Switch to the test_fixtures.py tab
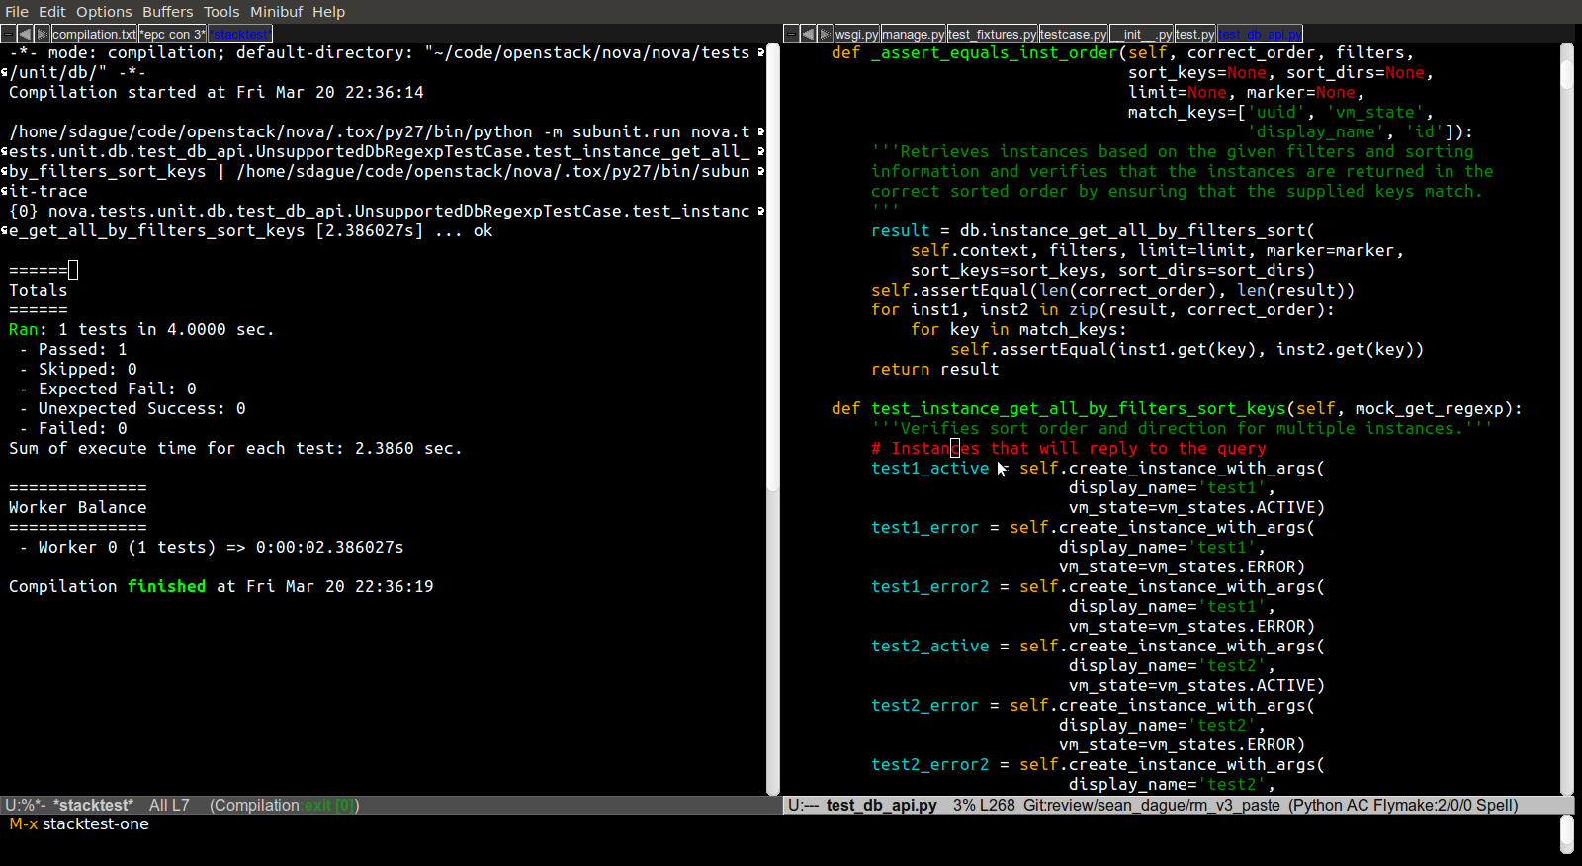Screen dimensions: 1582x866 (x=993, y=34)
